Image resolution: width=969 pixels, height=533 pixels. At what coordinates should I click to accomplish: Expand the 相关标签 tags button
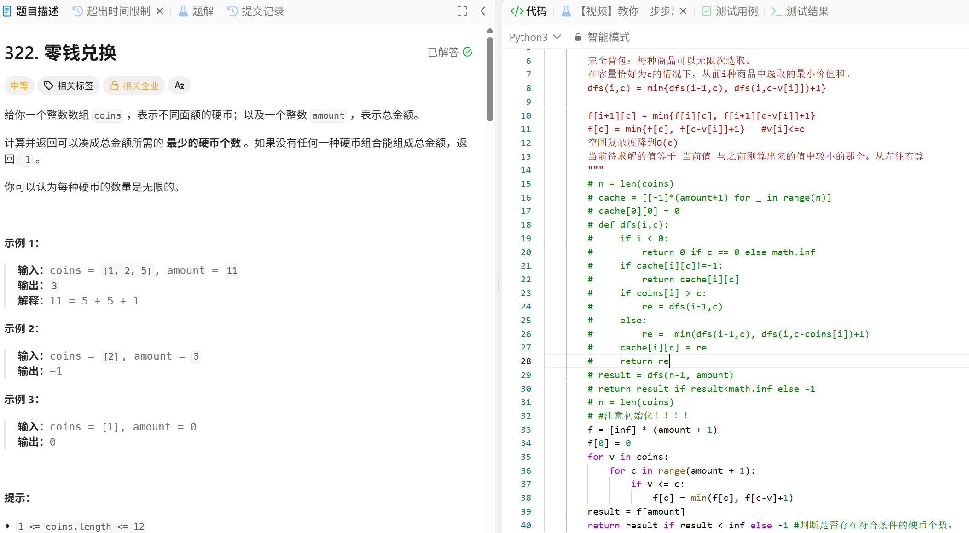69,86
